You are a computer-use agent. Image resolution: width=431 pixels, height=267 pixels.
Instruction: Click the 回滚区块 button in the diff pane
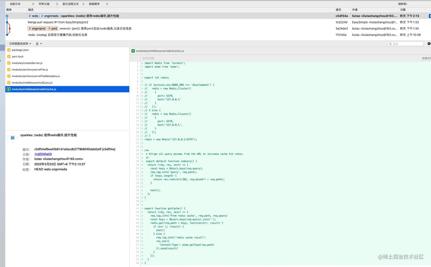(x=426, y=58)
